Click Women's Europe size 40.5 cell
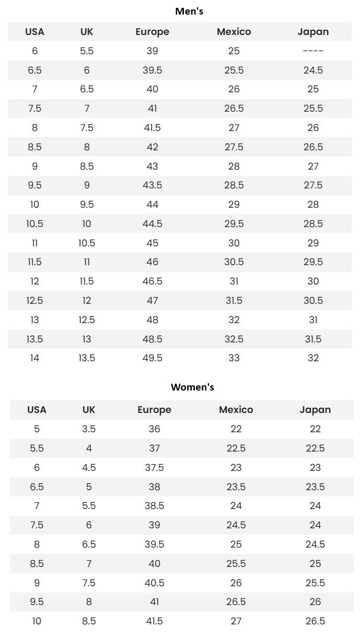 tap(155, 583)
